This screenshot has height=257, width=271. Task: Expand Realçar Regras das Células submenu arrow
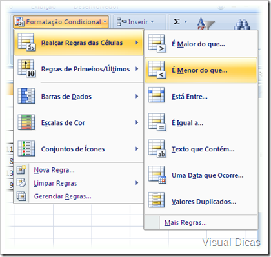(137, 43)
